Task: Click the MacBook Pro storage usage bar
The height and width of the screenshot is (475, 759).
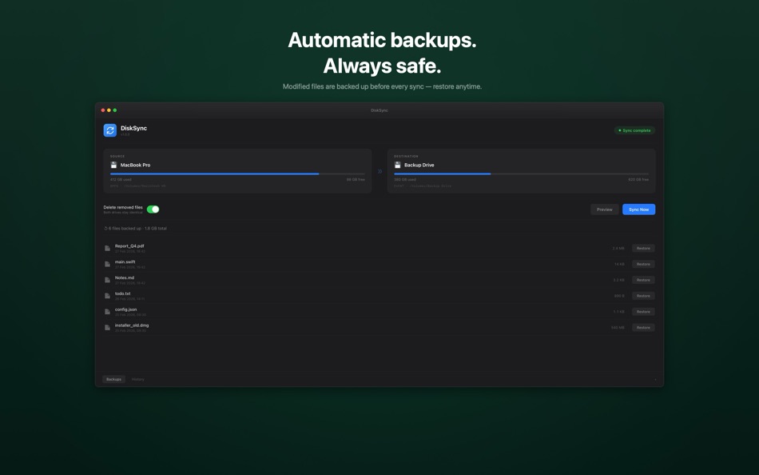Action: 237,174
